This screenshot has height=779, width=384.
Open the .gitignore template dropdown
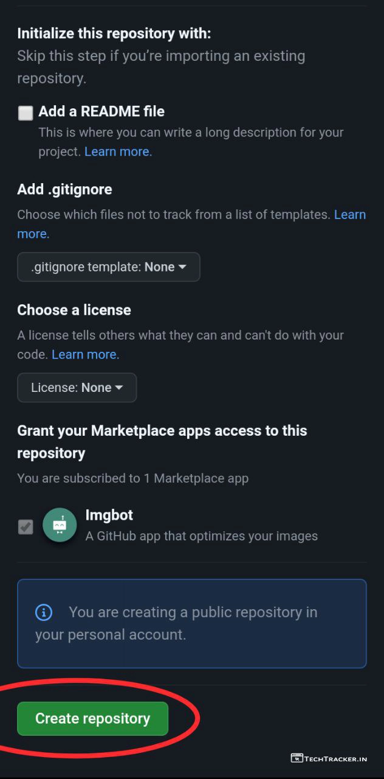(108, 267)
